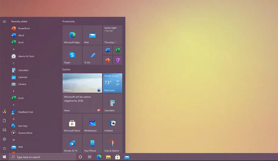Click the letter G group header
The image size is (278, 161).
[x=14, y=119]
